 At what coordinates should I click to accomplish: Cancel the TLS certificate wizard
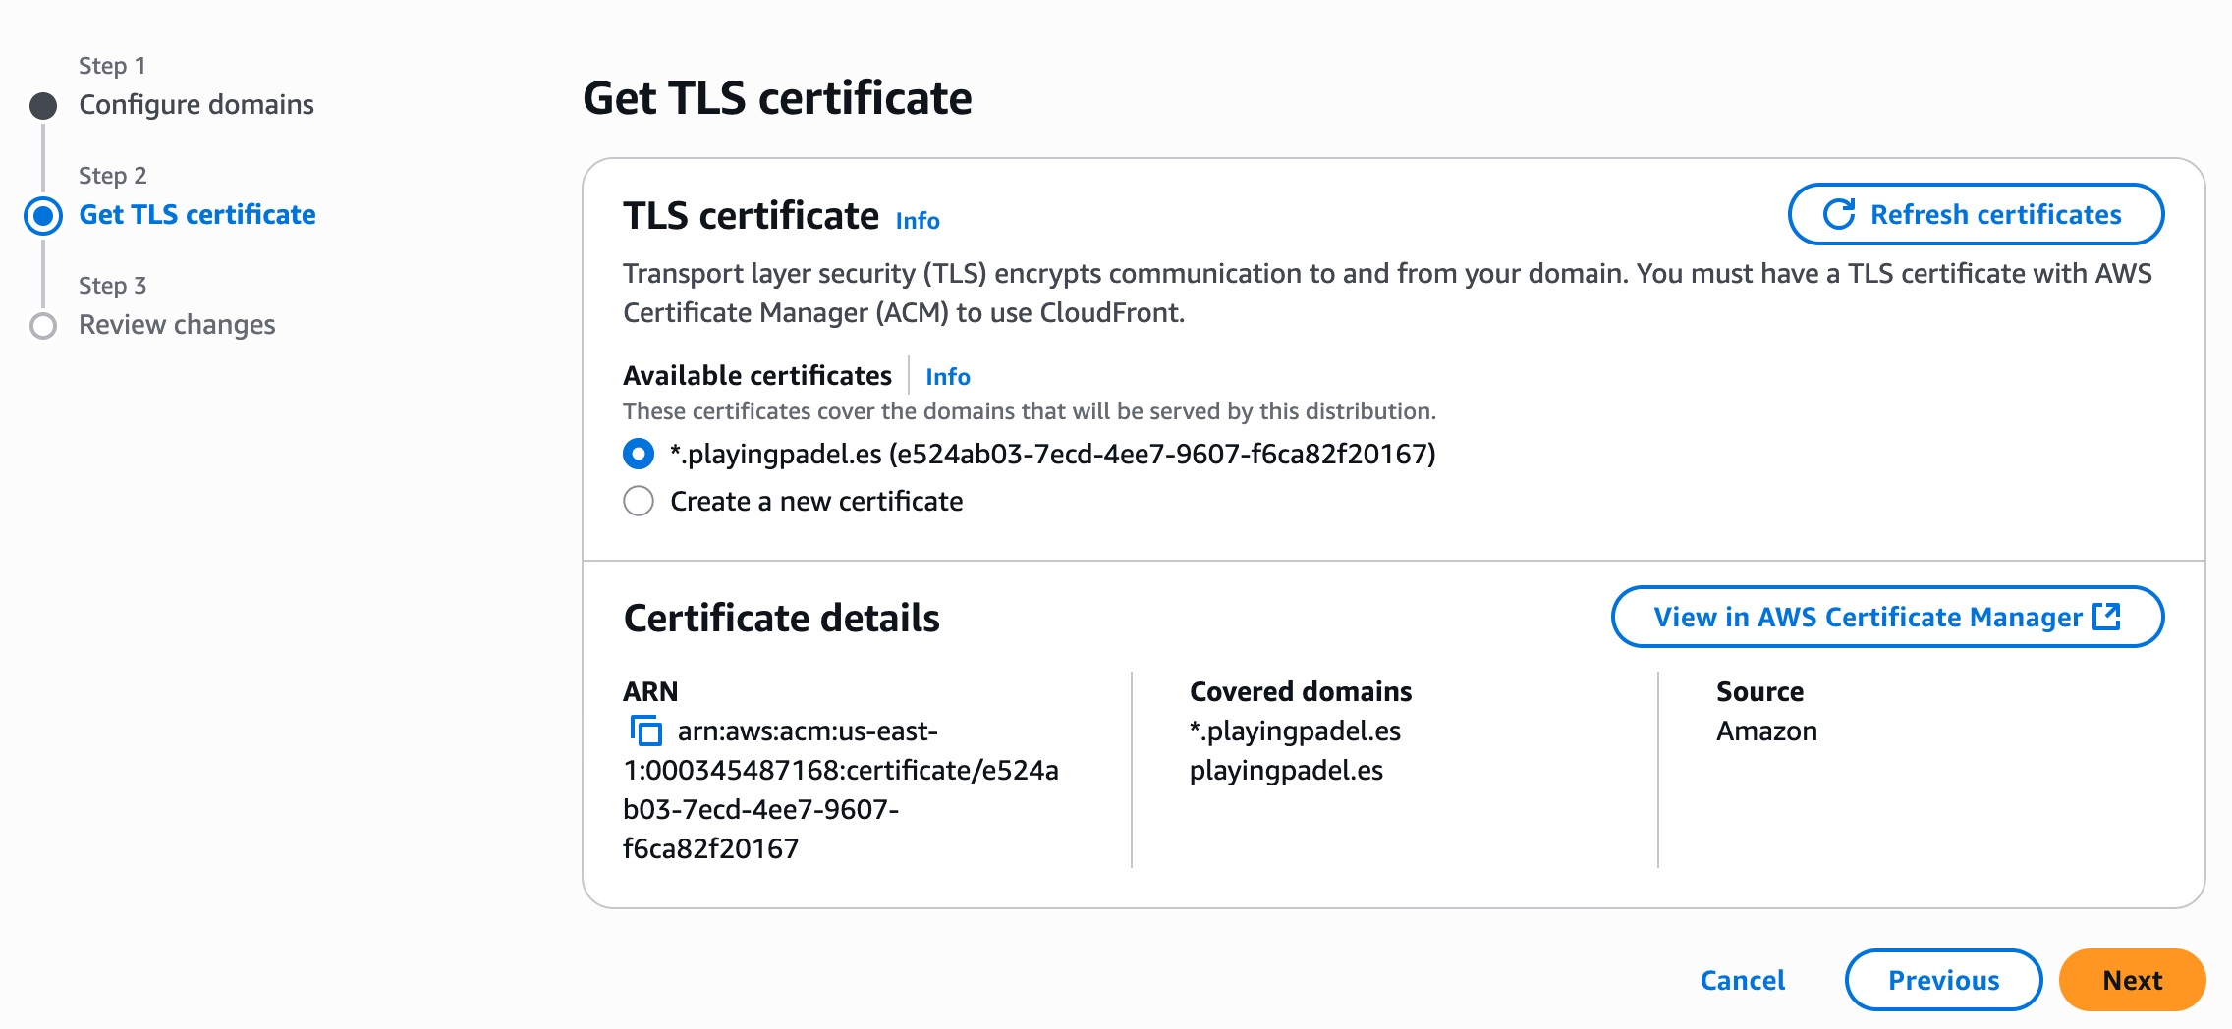tap(1743, 980)
